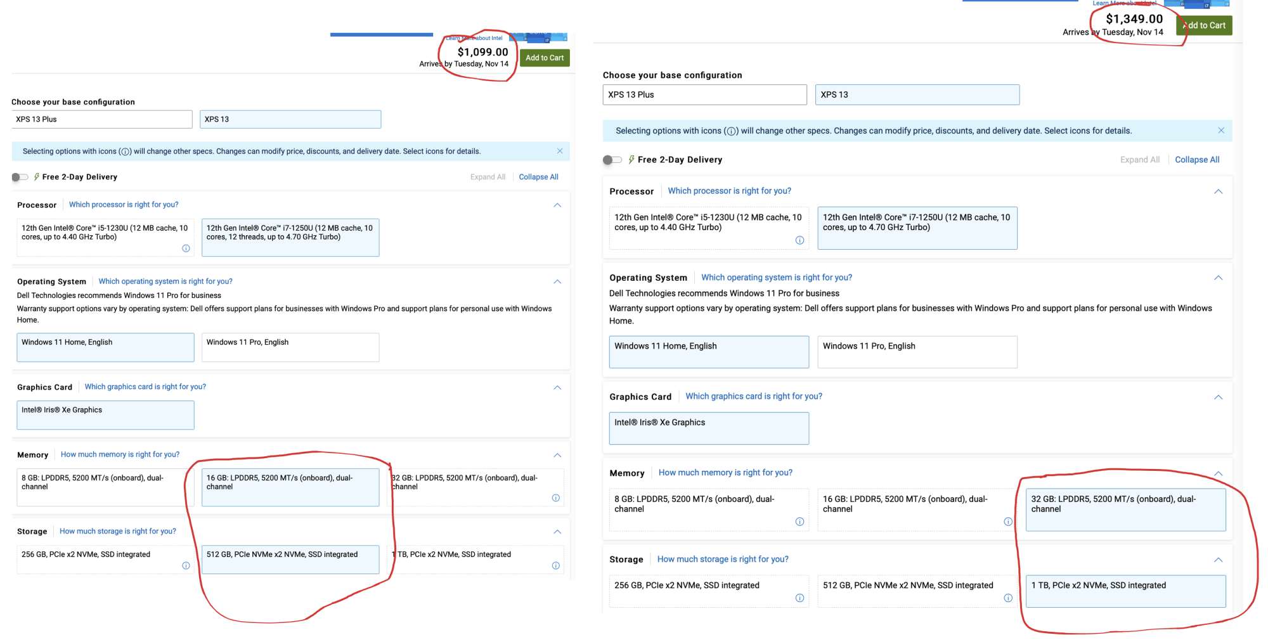The image size is (1268, 642).
Task: Toggle Free 2-Day Delivery in $1,349 configurator
Action: [612, 160]
